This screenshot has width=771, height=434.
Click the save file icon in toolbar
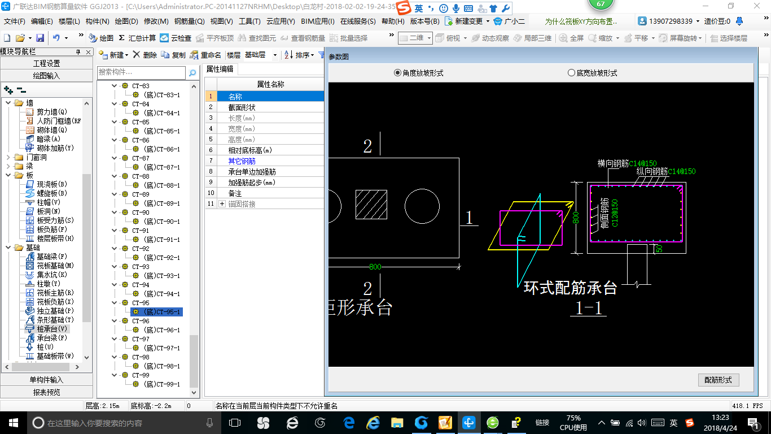click(x=40, y=38)
